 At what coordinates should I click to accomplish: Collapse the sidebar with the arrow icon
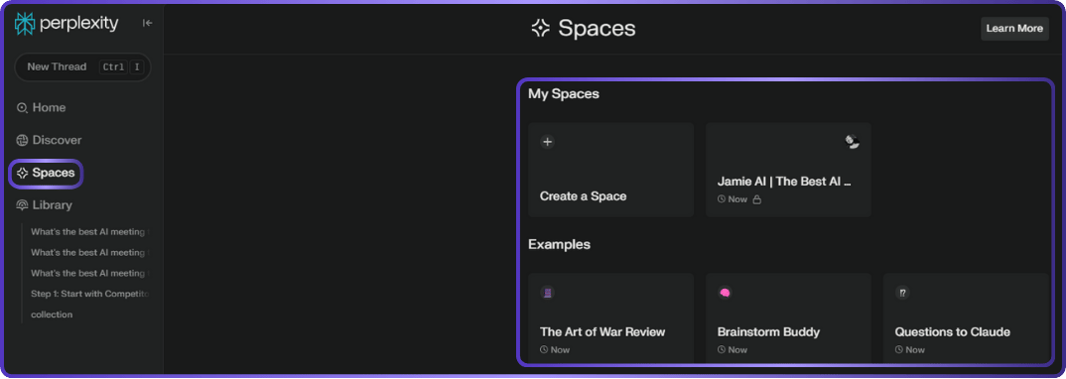(148, 23)
